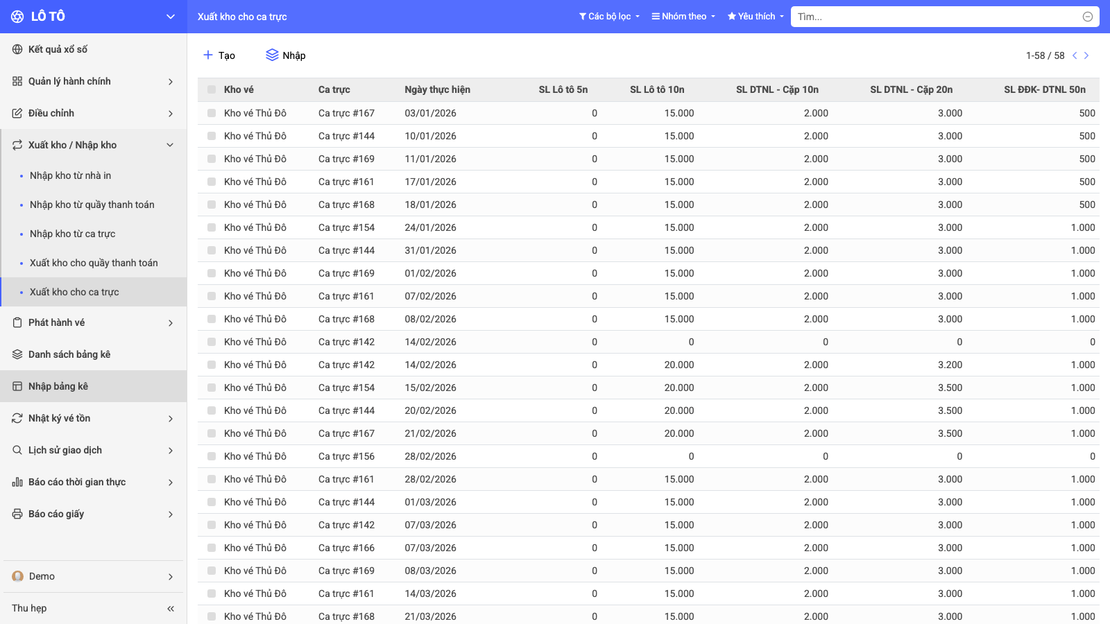Go to previous page arrow
This screenshot has height=624, width=1110.
pyautogui.click(x=1075, y=55)
